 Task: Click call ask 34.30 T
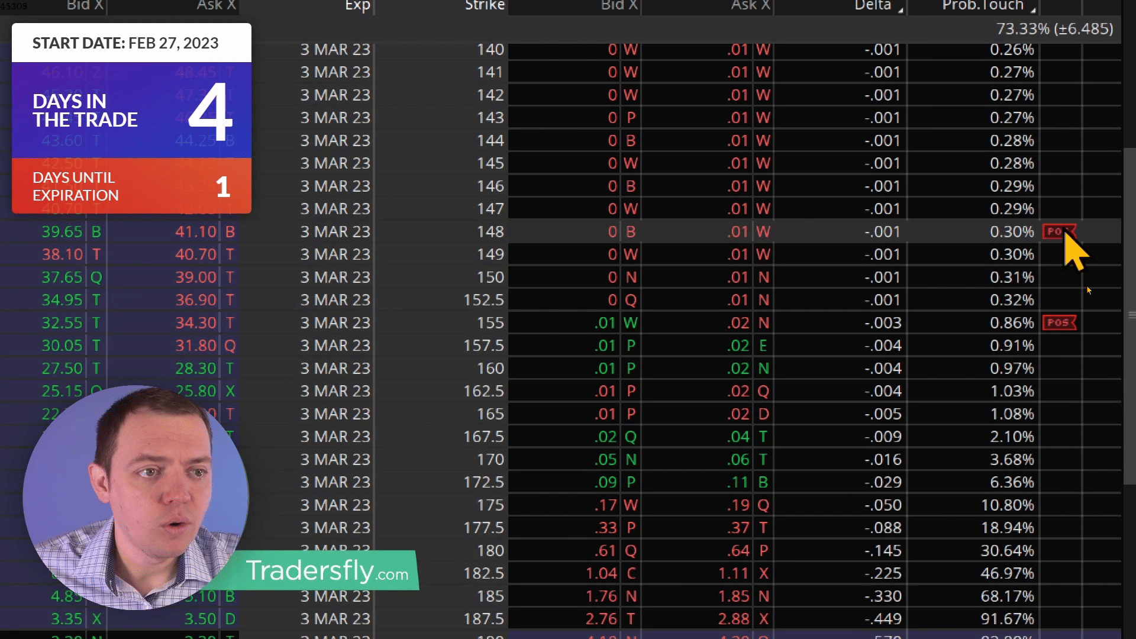coord(205,323)
